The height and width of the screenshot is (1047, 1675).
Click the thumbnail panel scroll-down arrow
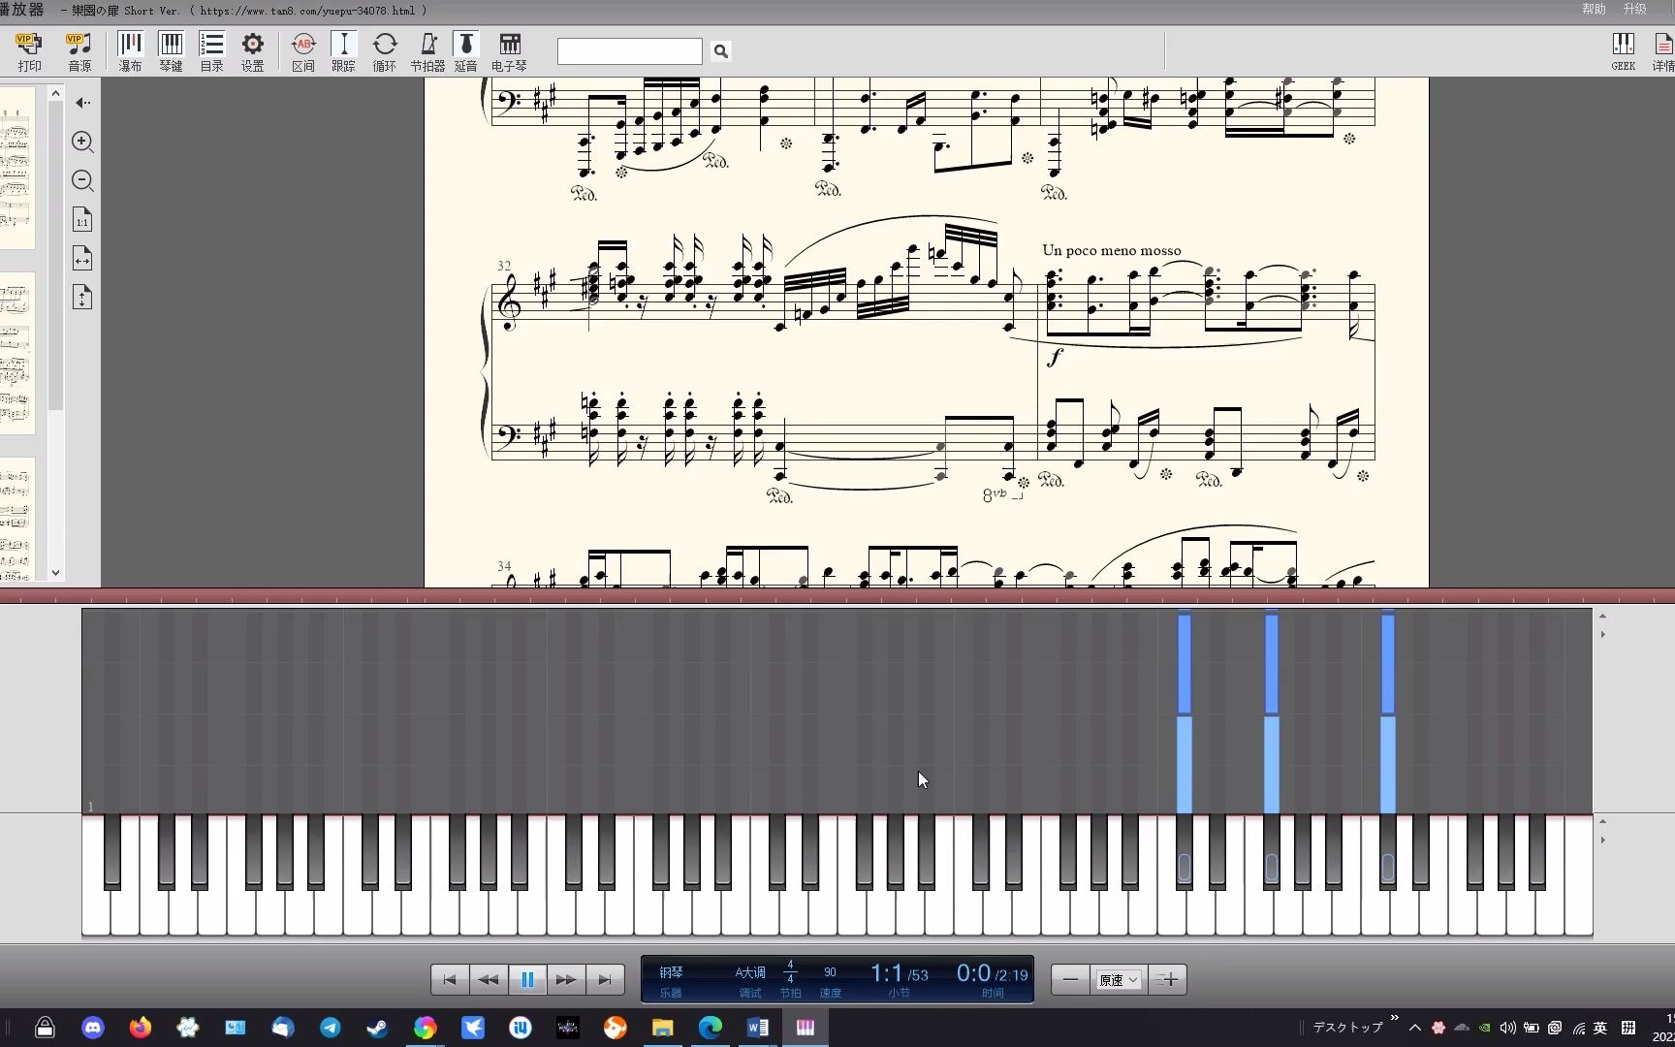coord(55,573)
